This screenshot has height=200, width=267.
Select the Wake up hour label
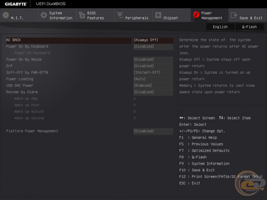coord(27,105)
